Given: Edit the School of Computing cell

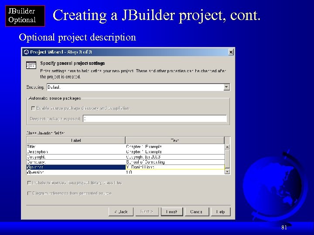Looking at the screenshot, I should point(175,162).
